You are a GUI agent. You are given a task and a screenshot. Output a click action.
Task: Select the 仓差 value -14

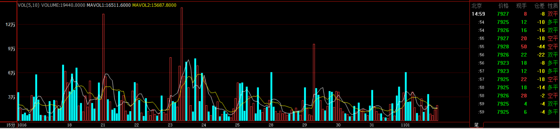click(x=541, y=87)
